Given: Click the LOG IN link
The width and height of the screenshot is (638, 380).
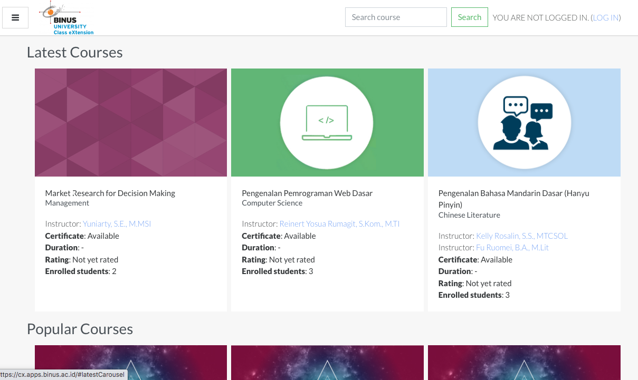Looking at the screenshot, I should tap(605, 18).
